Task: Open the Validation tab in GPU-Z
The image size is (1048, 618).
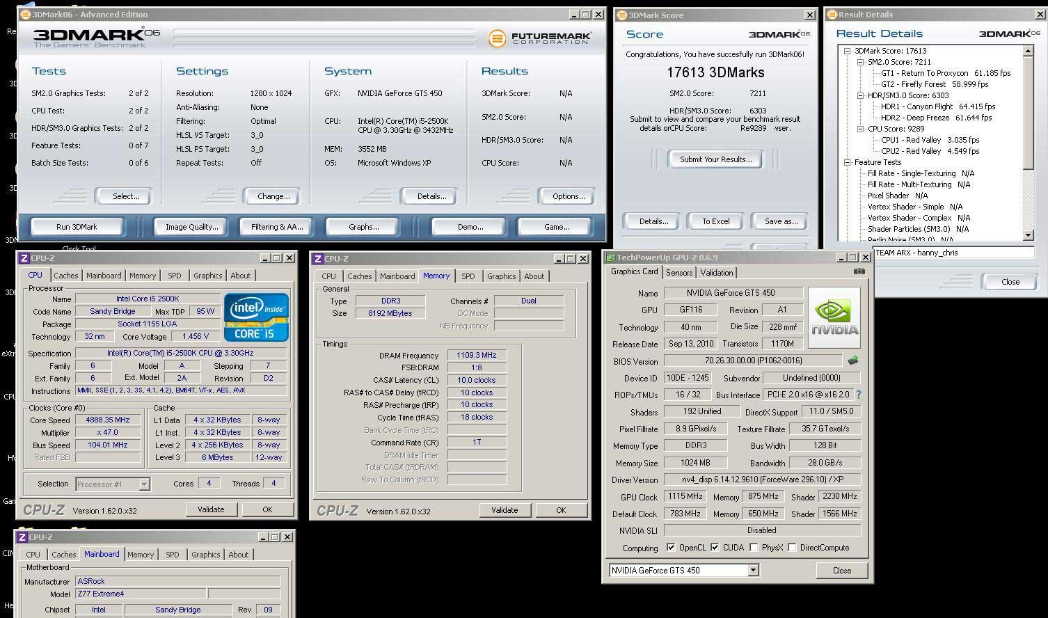Action: pyautogui.click(x=717, y=273)
